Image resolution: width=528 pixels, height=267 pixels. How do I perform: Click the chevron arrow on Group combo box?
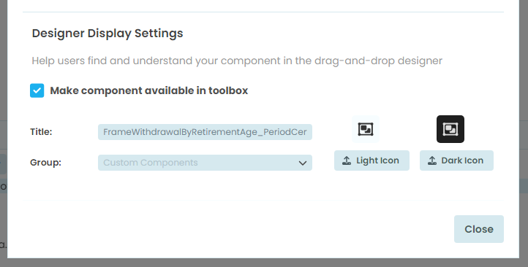click(302, 163)
